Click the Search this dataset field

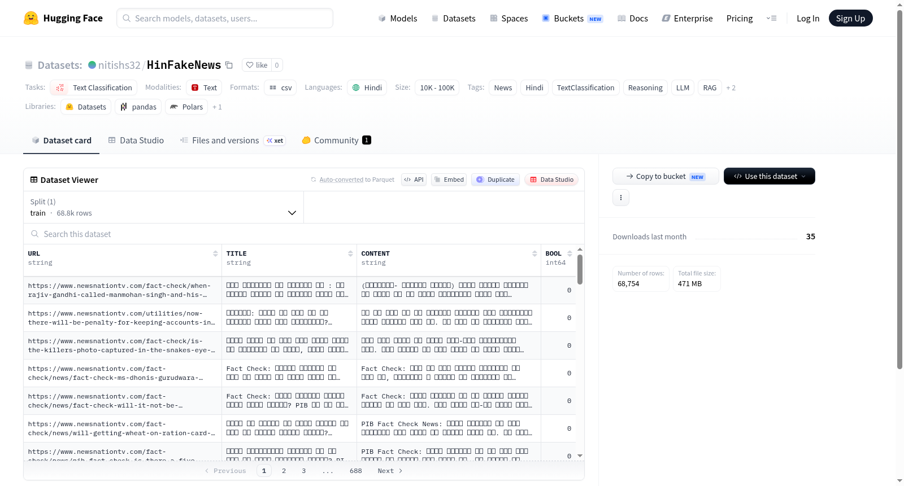tap(304, 234)
